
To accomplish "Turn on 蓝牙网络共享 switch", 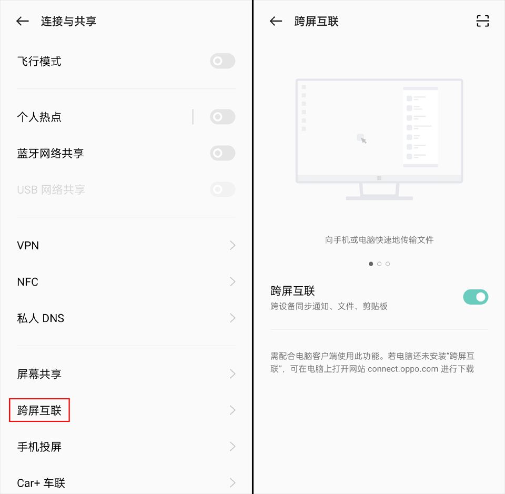I will point(223,153).
